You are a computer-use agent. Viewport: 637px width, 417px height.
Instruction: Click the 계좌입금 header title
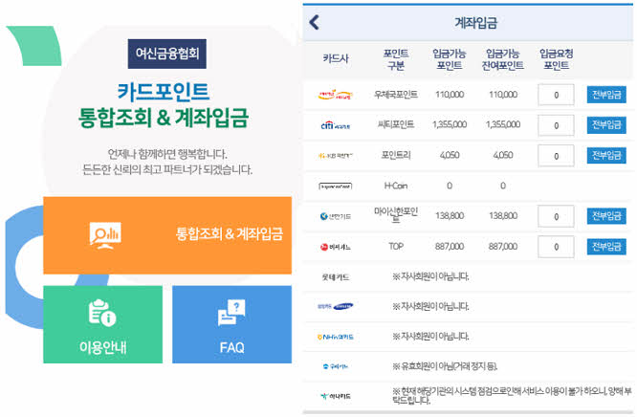(475, 23)
